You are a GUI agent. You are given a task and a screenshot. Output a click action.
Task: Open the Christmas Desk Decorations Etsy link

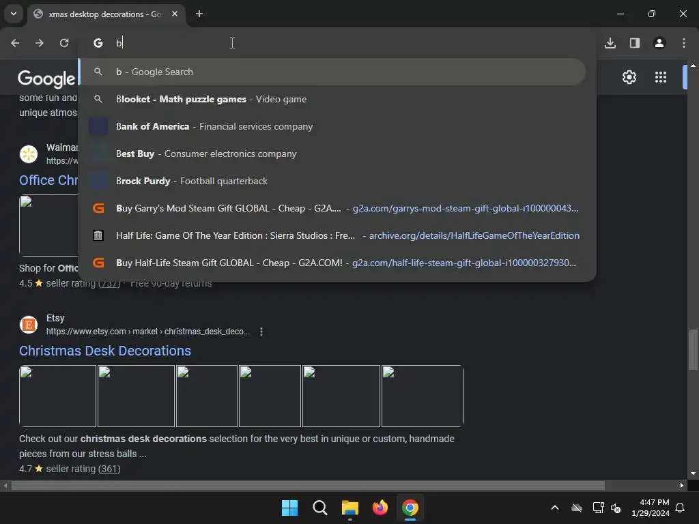105,351
